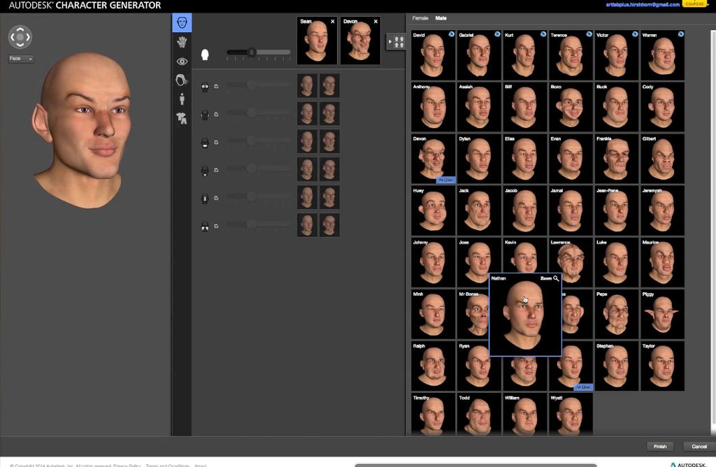Switch to the Female tab

420,17
